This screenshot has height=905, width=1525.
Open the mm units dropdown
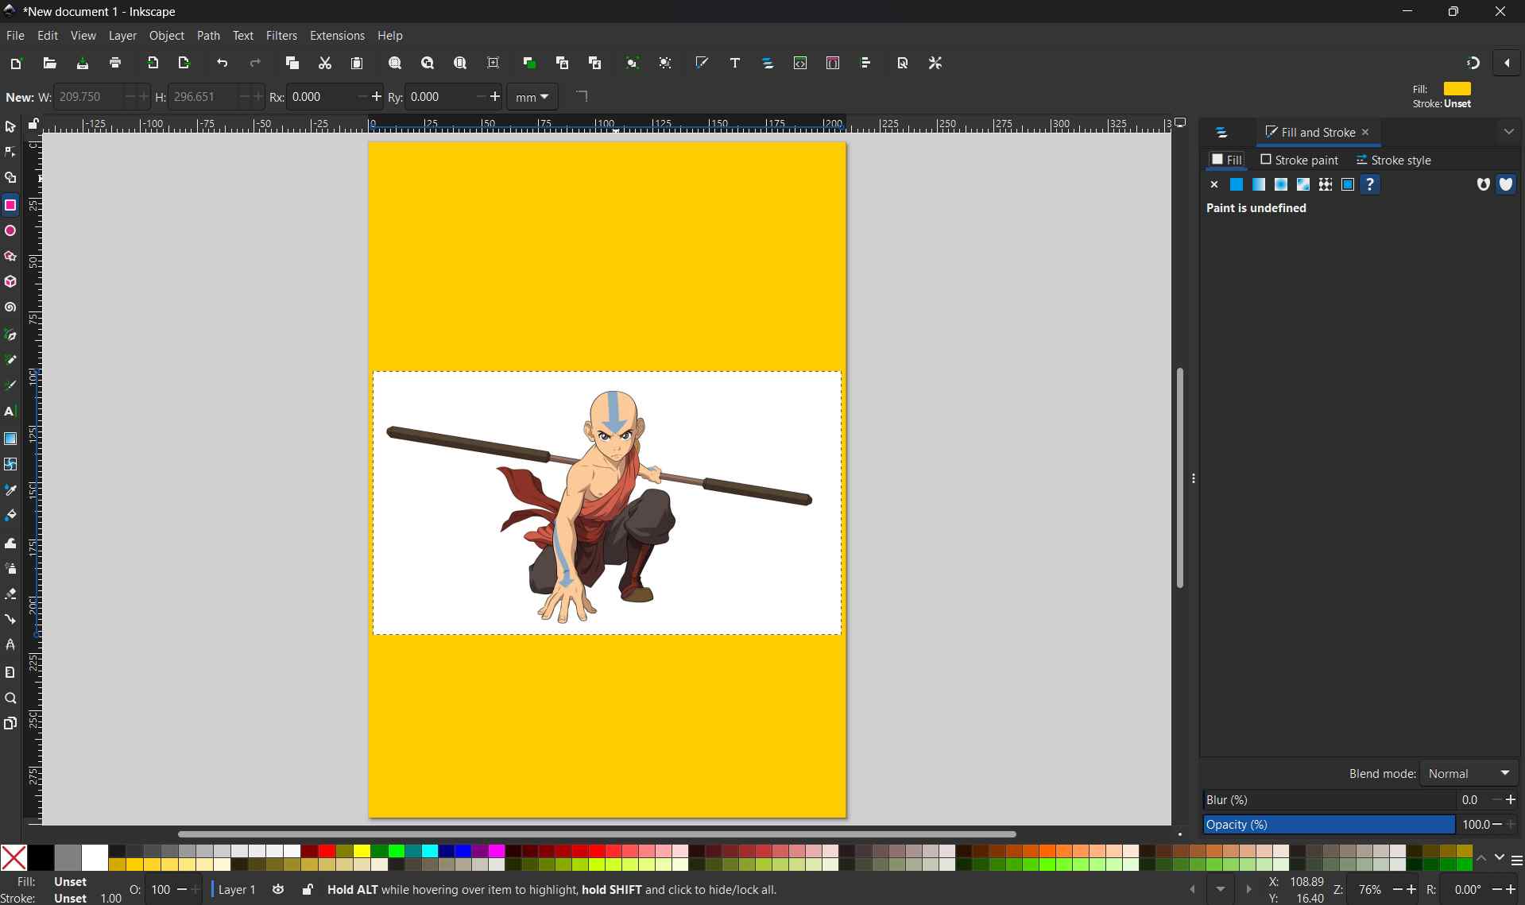tap(532, 97)
